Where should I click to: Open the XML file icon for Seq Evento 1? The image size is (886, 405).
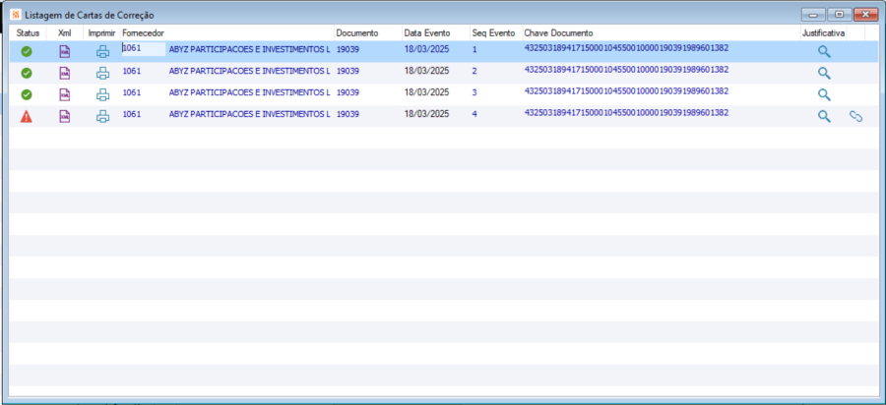[x=65, y=52]
